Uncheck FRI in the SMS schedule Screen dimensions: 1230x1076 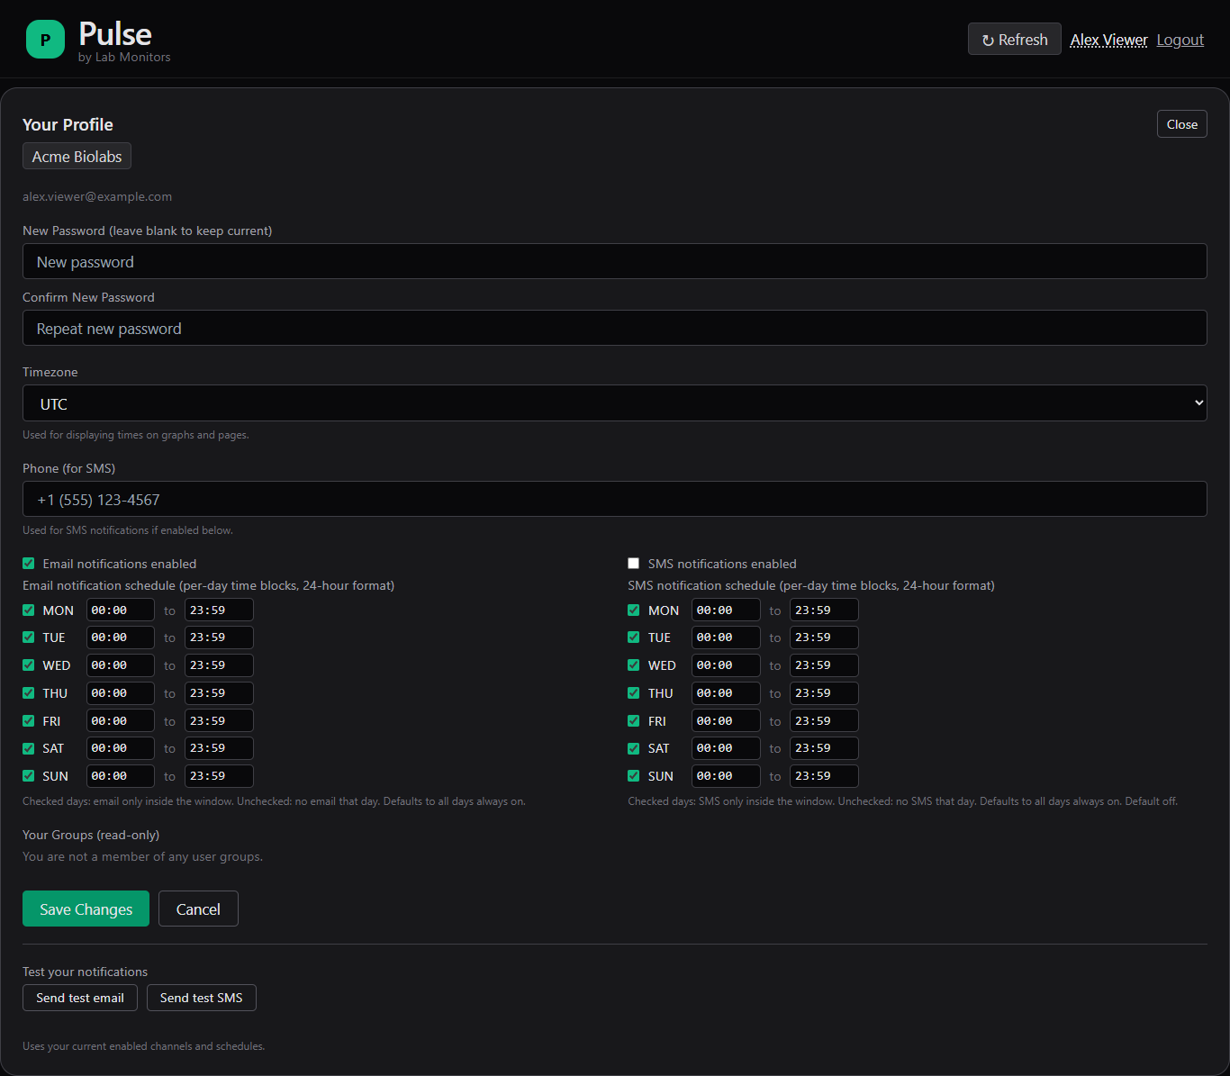[x=634, y=721]
